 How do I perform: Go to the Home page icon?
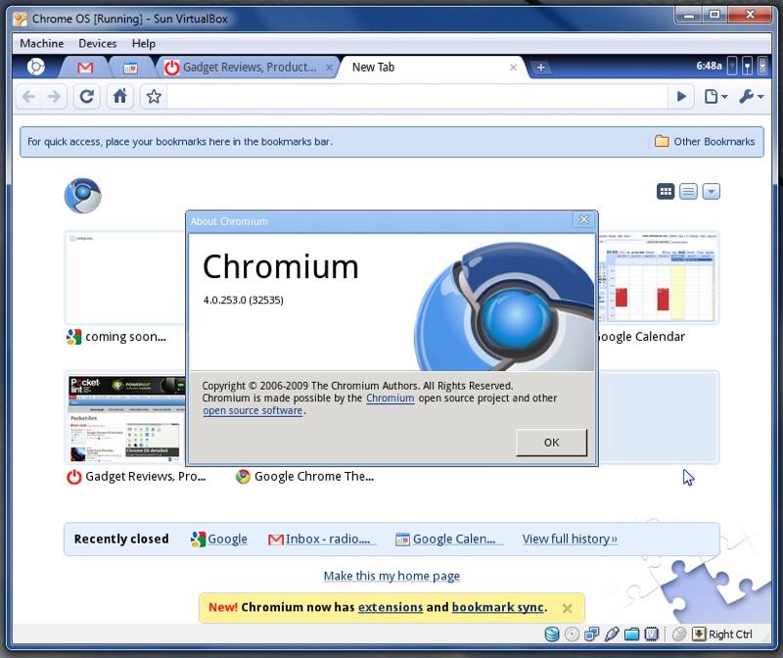coord(119,96)
